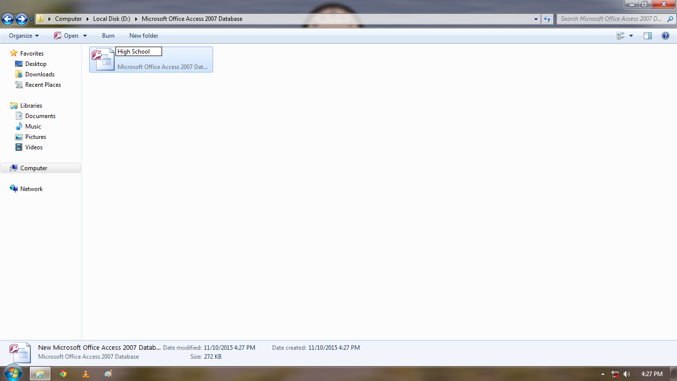Screen dimensions: 677x381
Task: Open the Videos library
Action: 34,147
